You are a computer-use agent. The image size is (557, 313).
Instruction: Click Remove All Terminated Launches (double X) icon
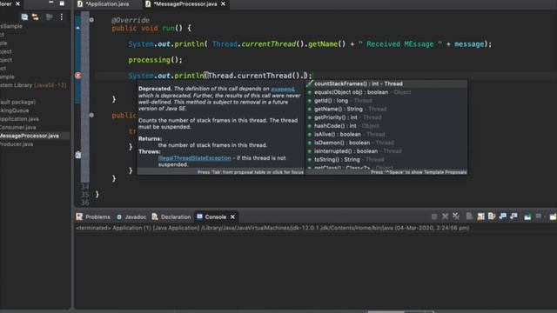click(x=456, y=216)
